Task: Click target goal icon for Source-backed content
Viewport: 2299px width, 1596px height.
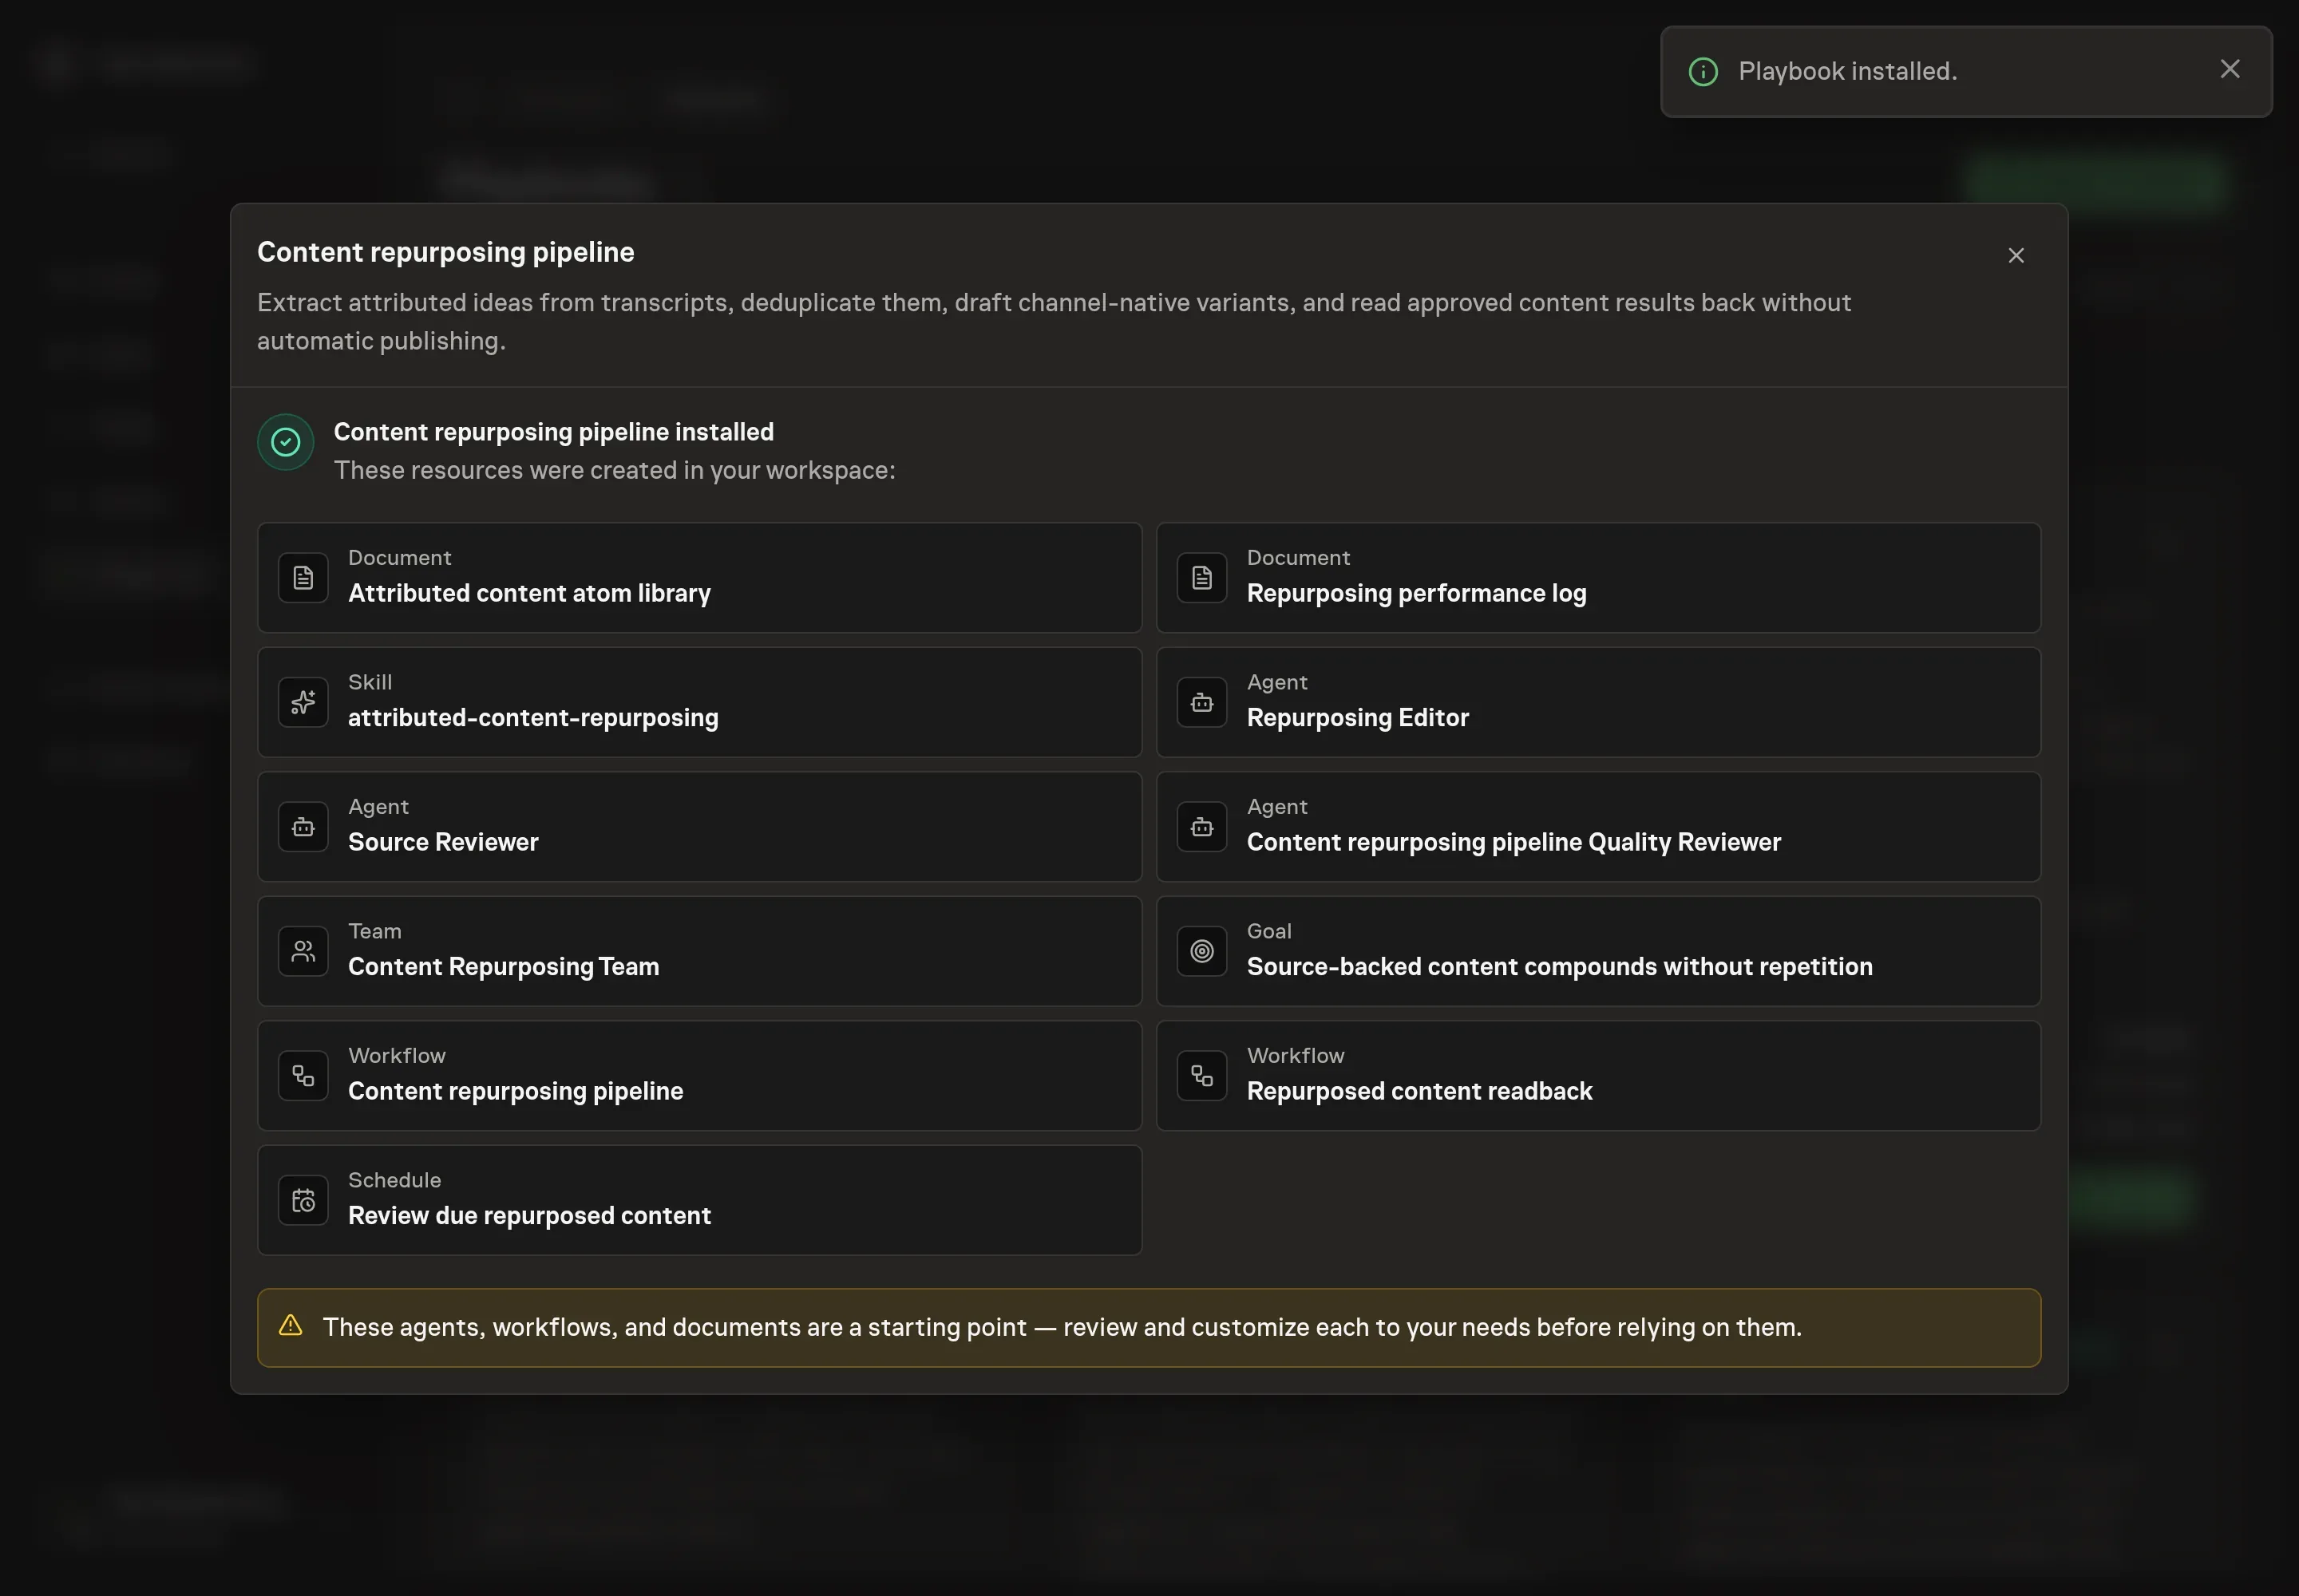Action: 1201,951
